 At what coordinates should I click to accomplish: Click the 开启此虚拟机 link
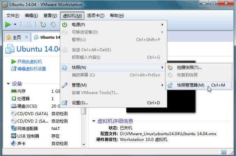(x=29, y=62)
